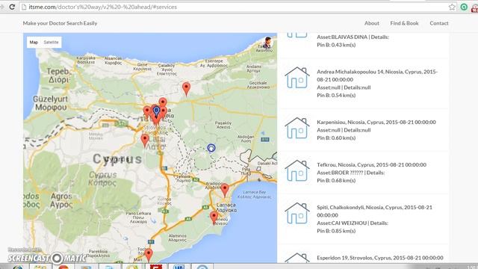Click 'Pin B: 0.43 km(s)' distance text
The height and width of the screenshot is (269, 478).
(x=336, y=45)
